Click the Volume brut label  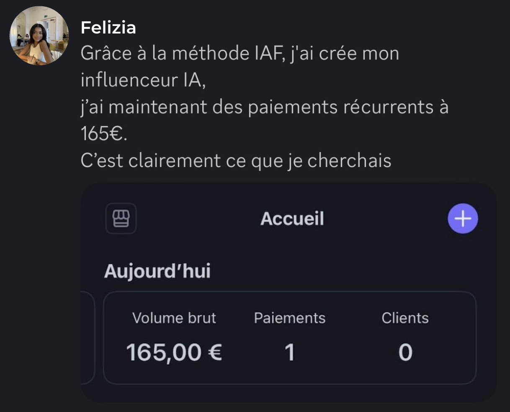click(174, 318)
